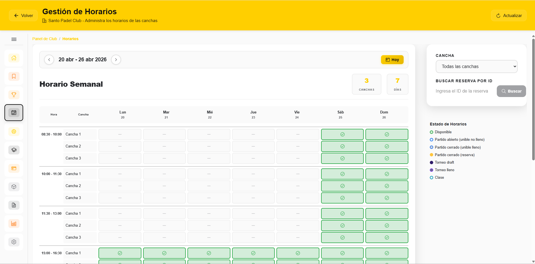Select the calendar schedule sidebar icon

14,113
